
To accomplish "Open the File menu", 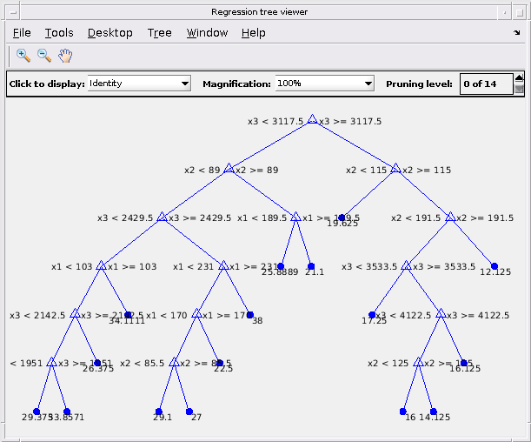I will [22, 33].
